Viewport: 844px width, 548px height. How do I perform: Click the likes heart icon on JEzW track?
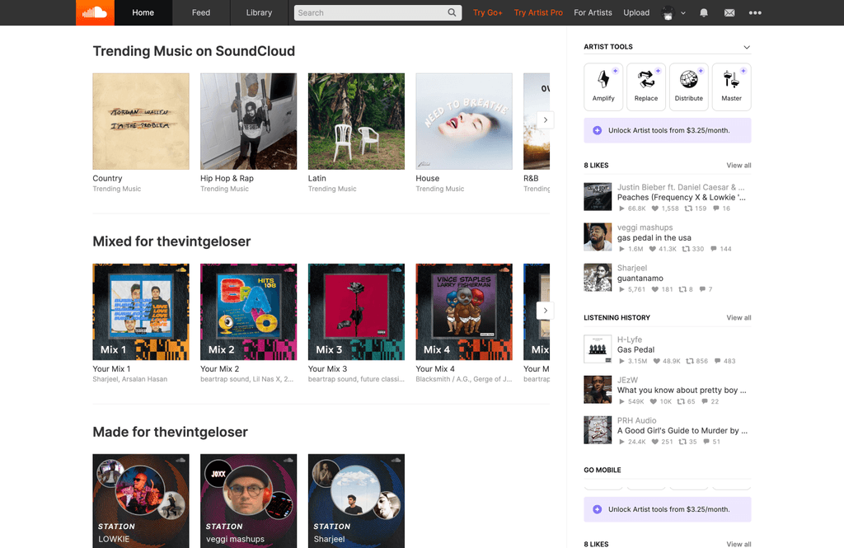coord(653,401)
